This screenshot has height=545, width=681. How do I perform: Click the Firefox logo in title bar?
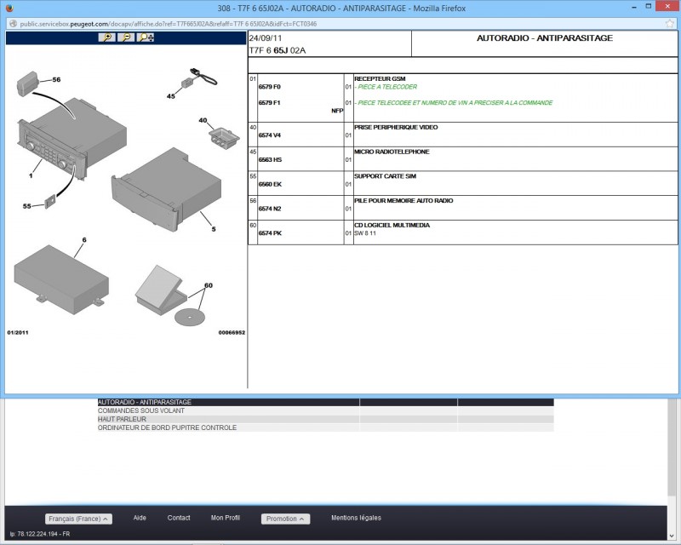(11, 8)
